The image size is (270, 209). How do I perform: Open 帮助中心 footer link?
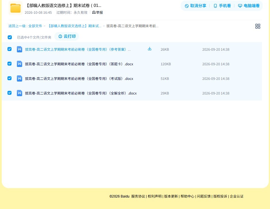[187, 196]
